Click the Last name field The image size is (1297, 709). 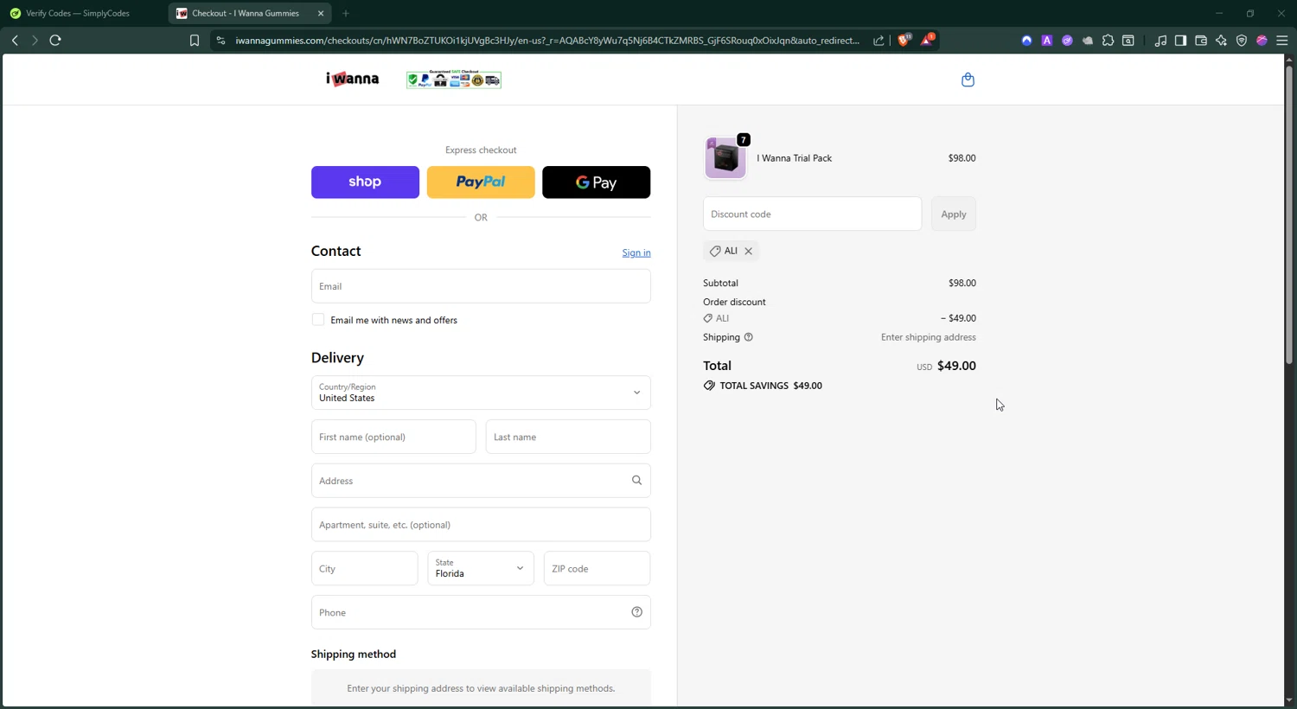click(x=568, y=437)
